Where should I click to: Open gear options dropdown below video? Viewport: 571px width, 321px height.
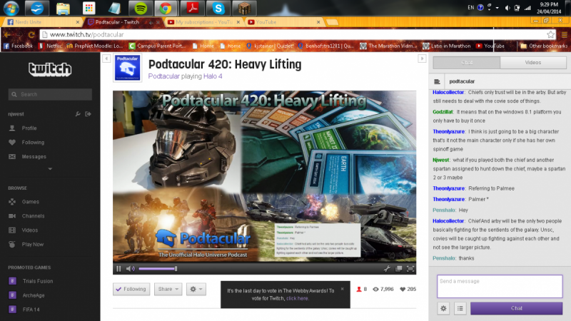pyautogui.click(x=196, y=289)
